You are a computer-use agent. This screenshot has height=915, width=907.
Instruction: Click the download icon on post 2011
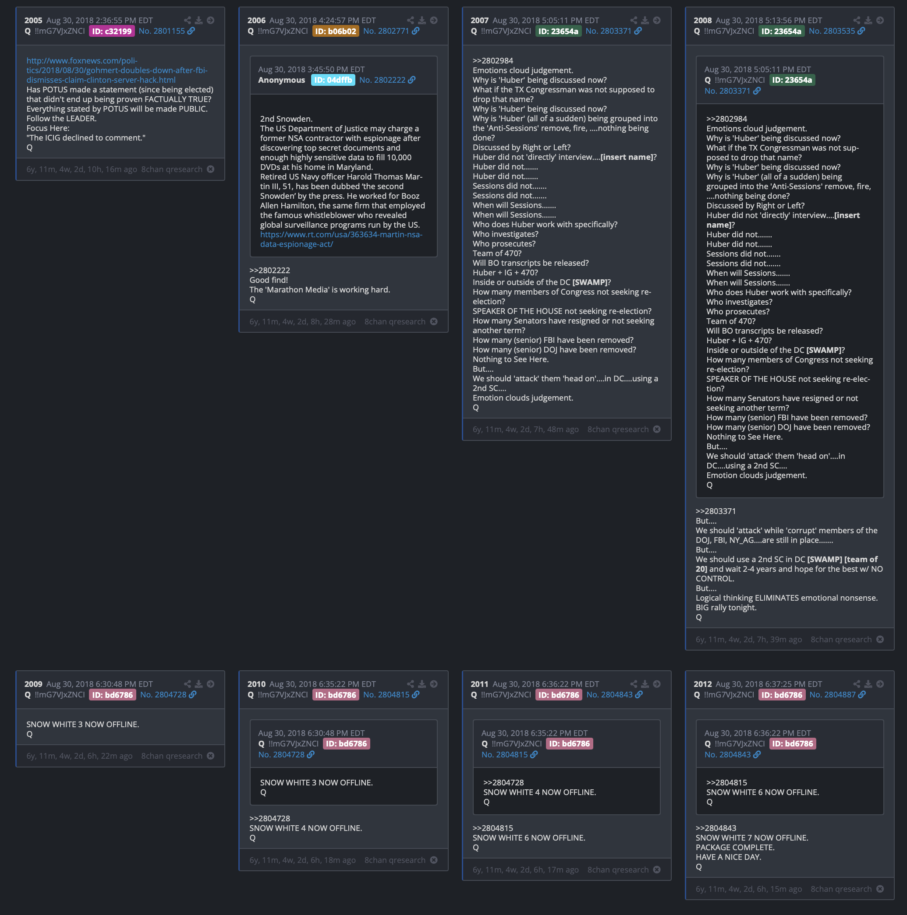click(x=645, y=684)
